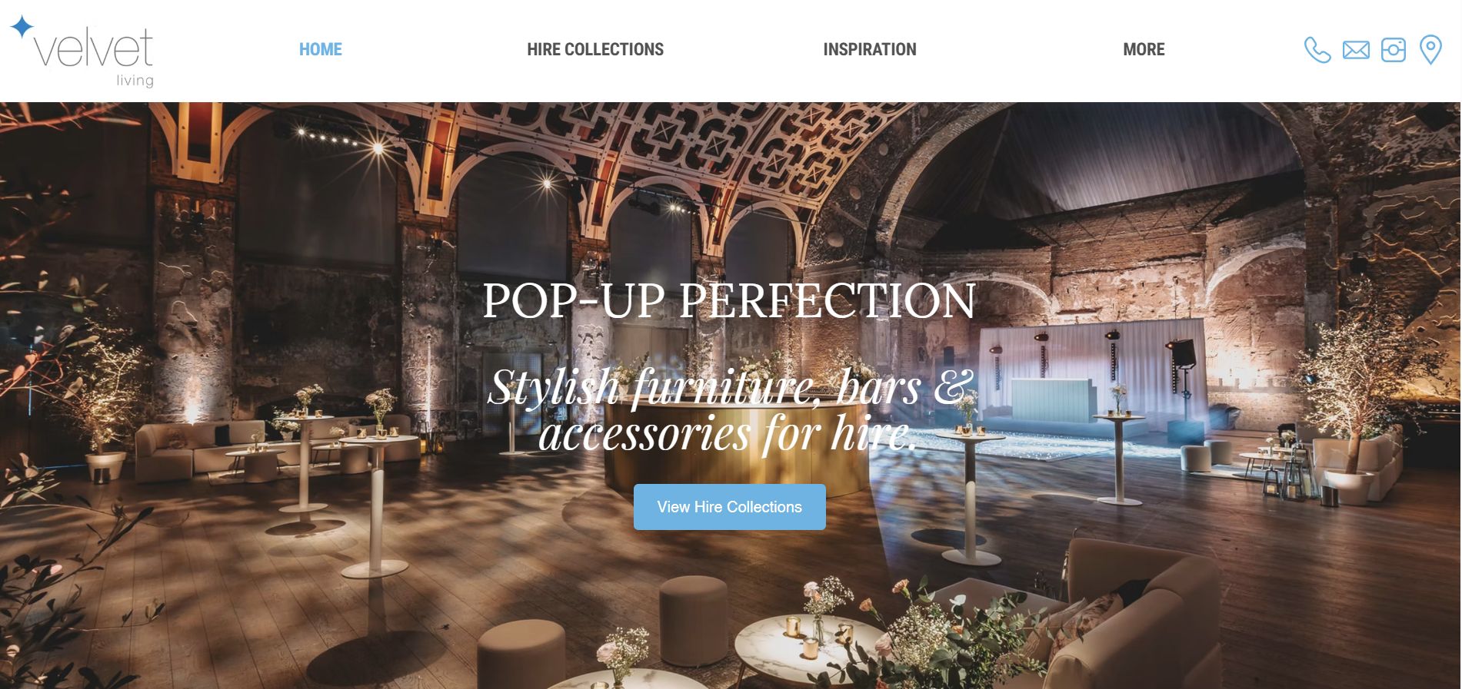Open the email envelope icon
1462x689 pixels.
coord(1356,50)
